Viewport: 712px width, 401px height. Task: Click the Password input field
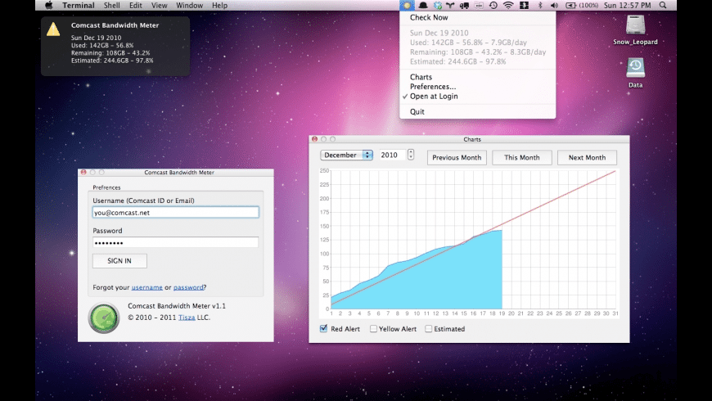pos(176,242)
